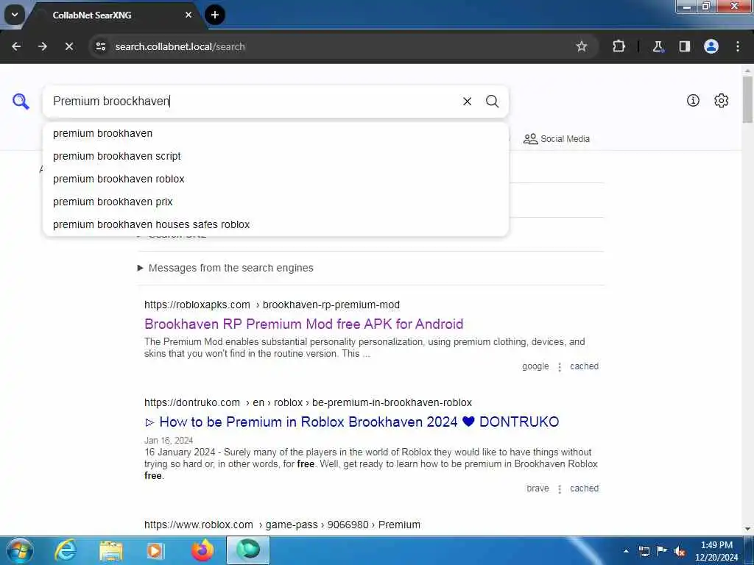Open Brookhaven RP Premium Mod result
The height and width of the screenshot is (565, 754).
coord(303,324)
